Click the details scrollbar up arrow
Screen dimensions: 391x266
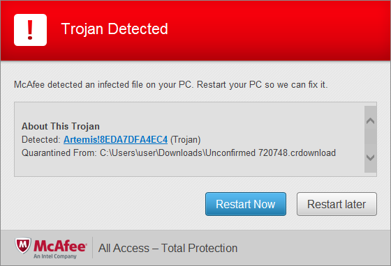(x=370, y=121)
